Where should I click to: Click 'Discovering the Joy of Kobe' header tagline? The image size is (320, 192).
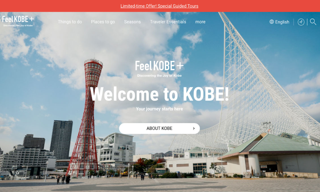tap(18, 26)
